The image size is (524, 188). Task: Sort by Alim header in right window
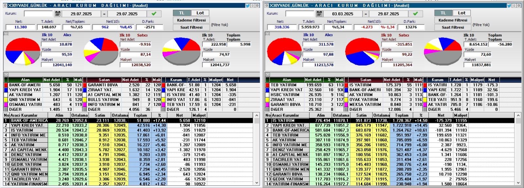point(321,115)
